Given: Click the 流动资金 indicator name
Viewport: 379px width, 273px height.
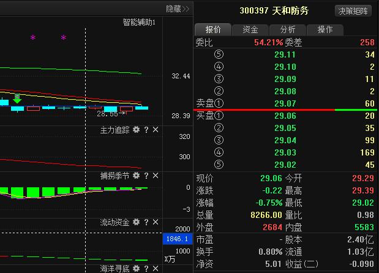Looking at the screenshot, I should [115, 222].
